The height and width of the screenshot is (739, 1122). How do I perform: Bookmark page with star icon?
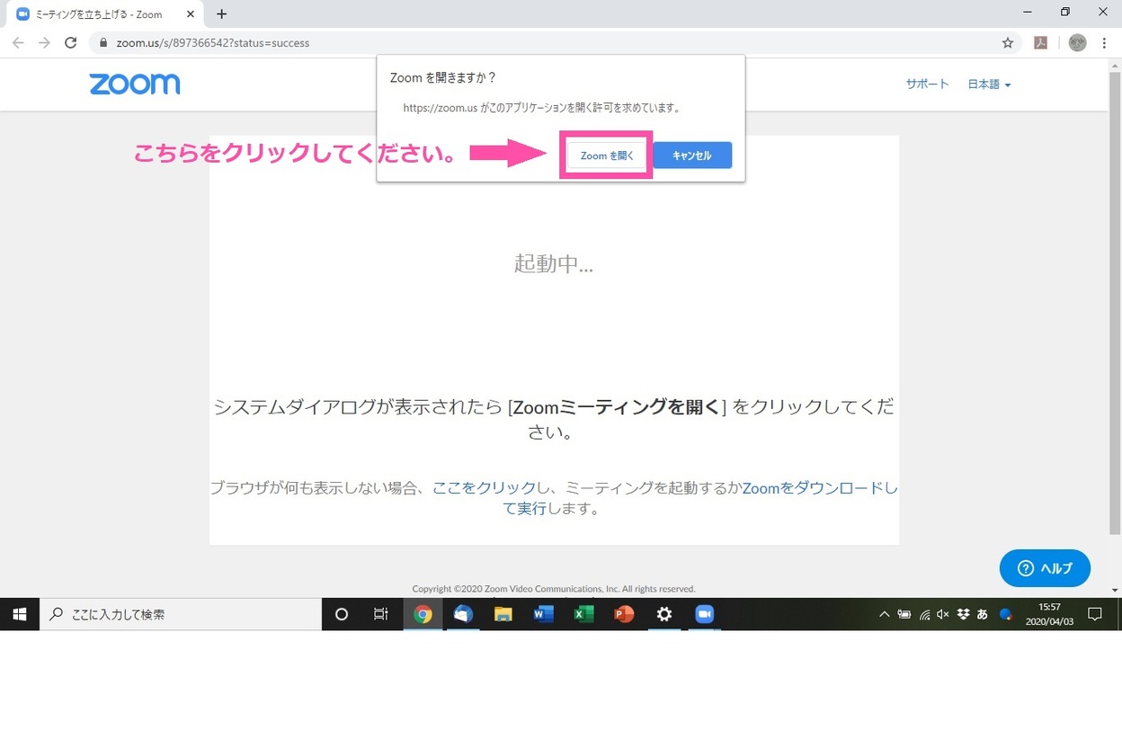click(1007, 42)
